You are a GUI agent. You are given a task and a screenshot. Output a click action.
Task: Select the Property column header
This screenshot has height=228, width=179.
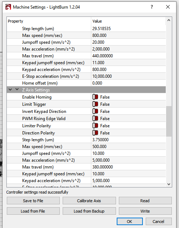tap(49, 21)
